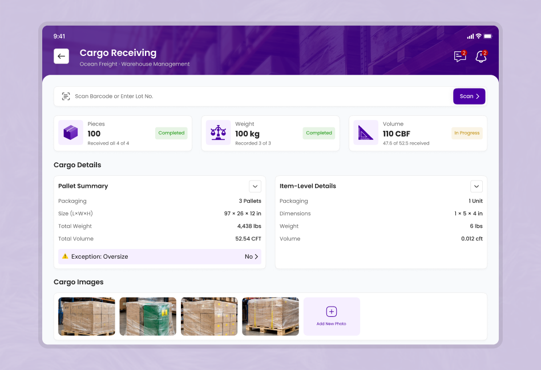The width and height of the screenshot is (541, 370).
Task: Open the notifications bell icon
Action: tap(481, 57)
